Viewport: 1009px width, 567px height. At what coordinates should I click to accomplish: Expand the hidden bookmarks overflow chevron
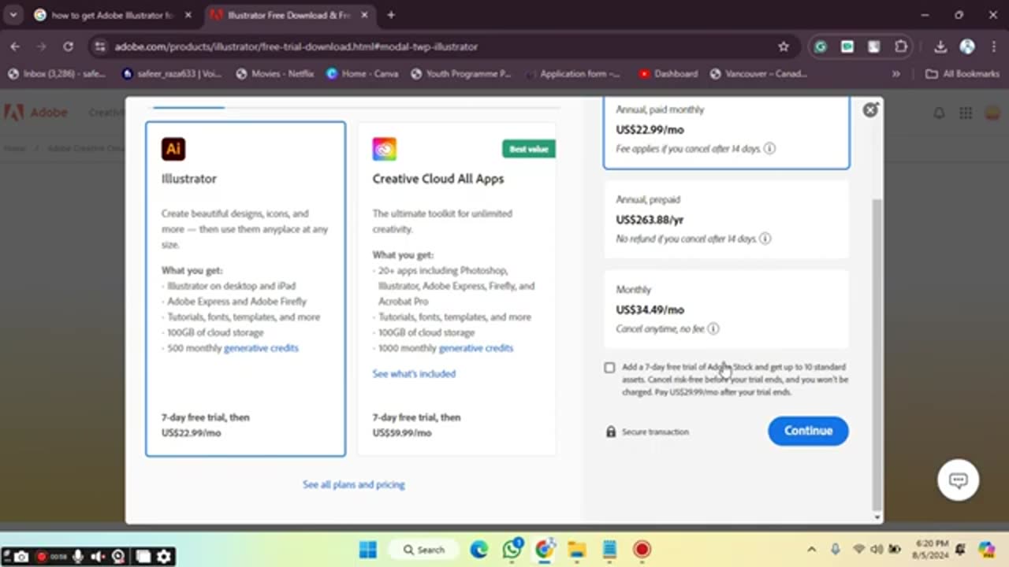(895, 74)
